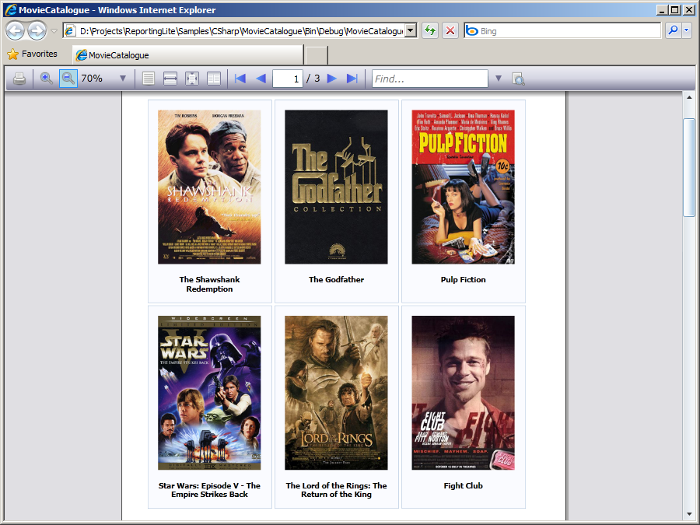700x525 pixels.
Task: Select the MovieCatalogue browser tab
Action: pyautogui.click(x=187, y=55)
